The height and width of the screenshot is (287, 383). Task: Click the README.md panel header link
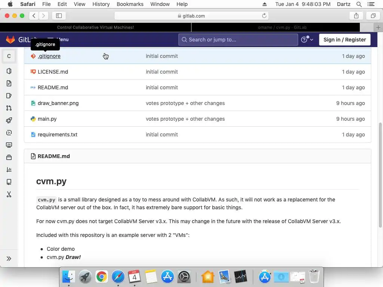tap(53, 156)
